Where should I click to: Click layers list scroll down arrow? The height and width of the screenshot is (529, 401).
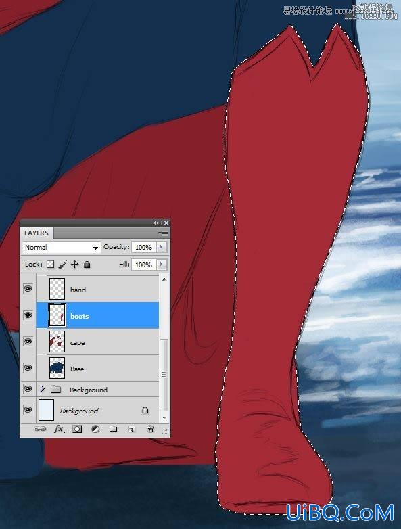click(164, 417)
